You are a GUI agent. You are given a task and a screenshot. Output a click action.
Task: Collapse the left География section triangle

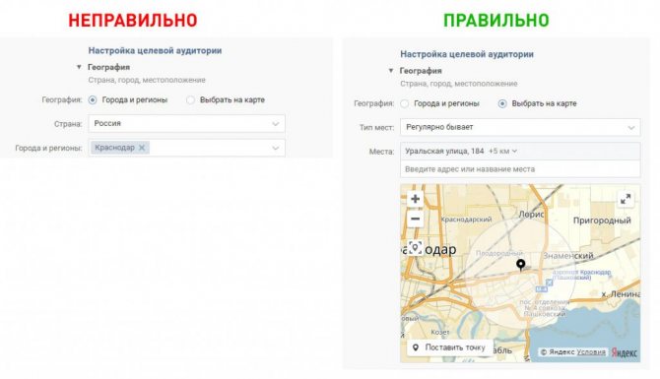pos(79,67)
